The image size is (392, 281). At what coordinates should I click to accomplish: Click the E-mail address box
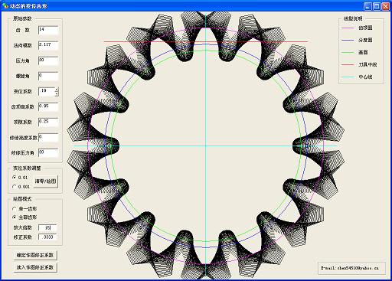[x=351, y=268]
